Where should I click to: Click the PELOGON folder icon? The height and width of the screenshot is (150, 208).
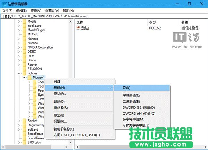[x=24, y=69]
